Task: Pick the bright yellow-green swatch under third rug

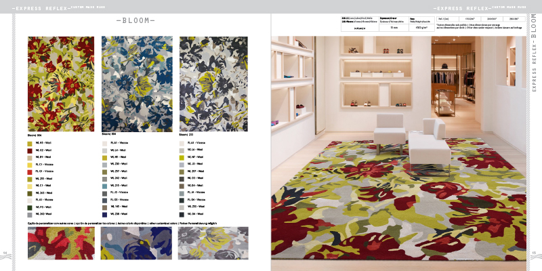Action: pyautogui.click(x=182, y=157)
